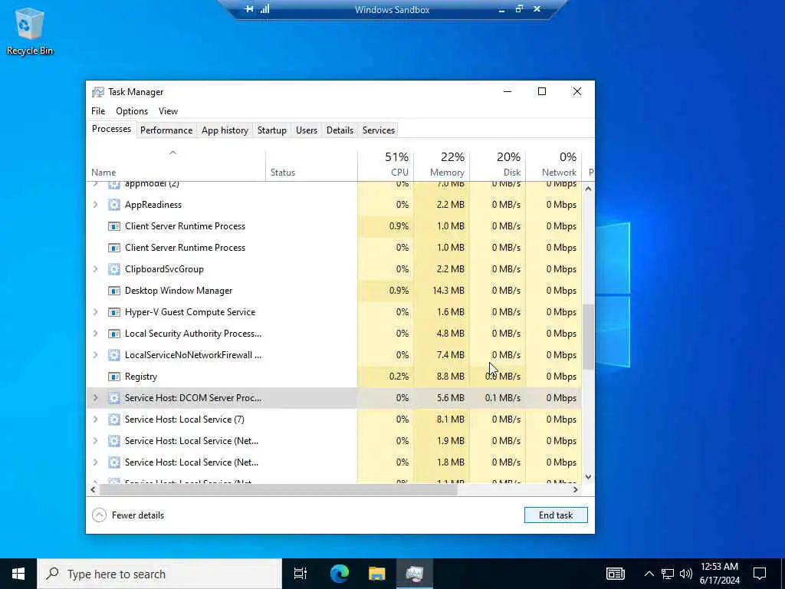Select the Desktop Window Manager row name
Image resolution: width=785 pixels, height=589 pixels.
(x=179, y=291)
